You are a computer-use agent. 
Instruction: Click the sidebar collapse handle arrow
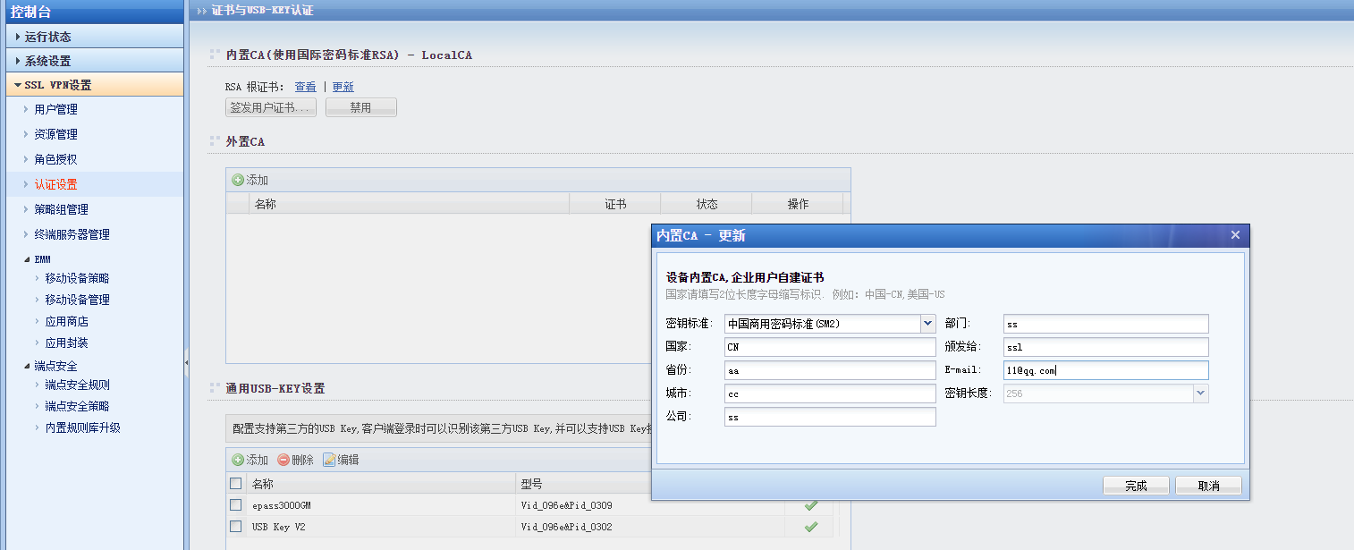(186, 362)
